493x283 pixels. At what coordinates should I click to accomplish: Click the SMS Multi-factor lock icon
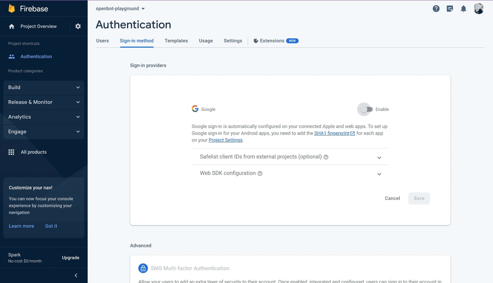click(x=143, y=268)
